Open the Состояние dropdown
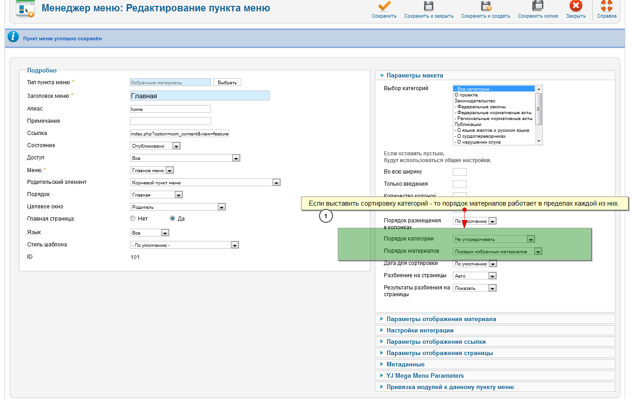This screenshot has width=633, height=399. pyautogui.click(x=155, y=146)
